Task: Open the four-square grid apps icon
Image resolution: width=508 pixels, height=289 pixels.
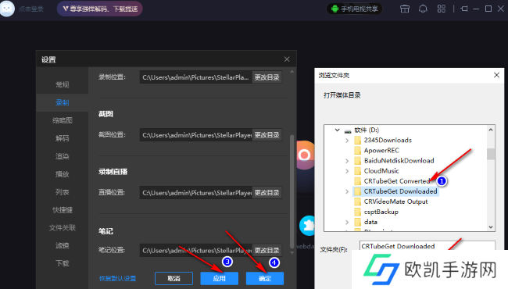Action: click(442, 9)
